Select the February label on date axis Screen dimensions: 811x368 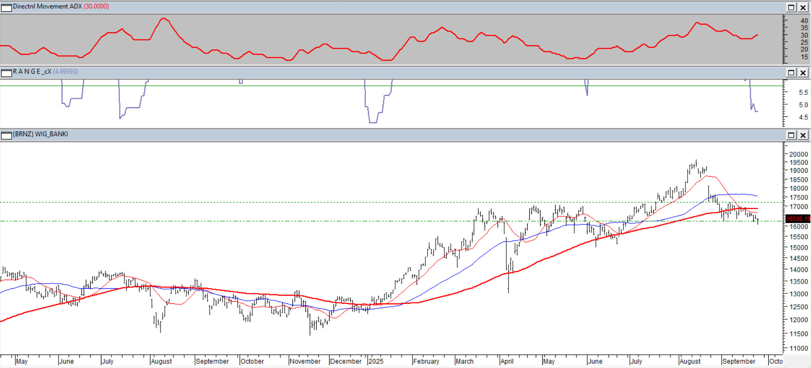point(426,361)
